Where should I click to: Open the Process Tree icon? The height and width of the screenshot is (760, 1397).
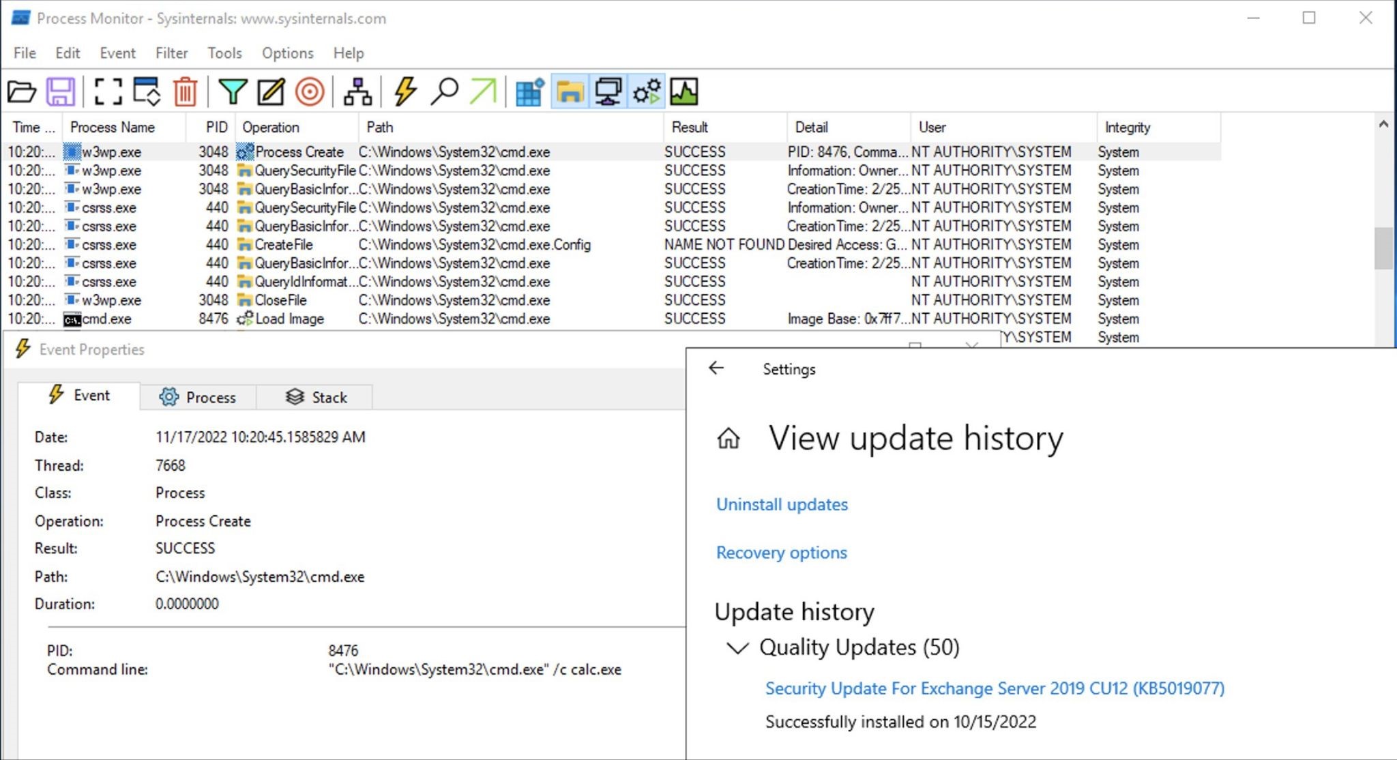coord(357,91)
